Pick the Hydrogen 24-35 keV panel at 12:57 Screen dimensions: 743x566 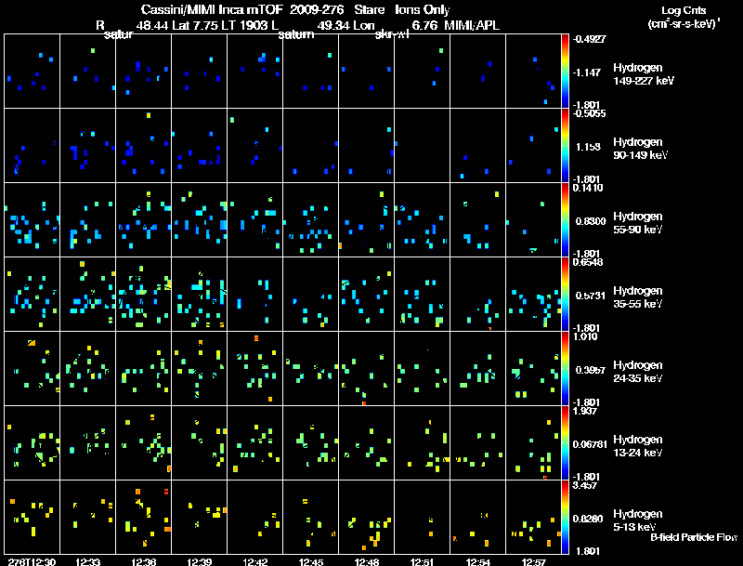pyautogui.click(x=533, y=368)
